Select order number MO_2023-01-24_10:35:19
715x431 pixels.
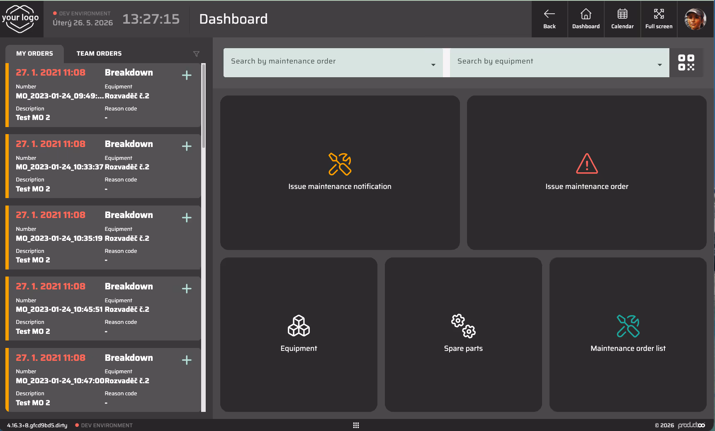click(59, 238)
